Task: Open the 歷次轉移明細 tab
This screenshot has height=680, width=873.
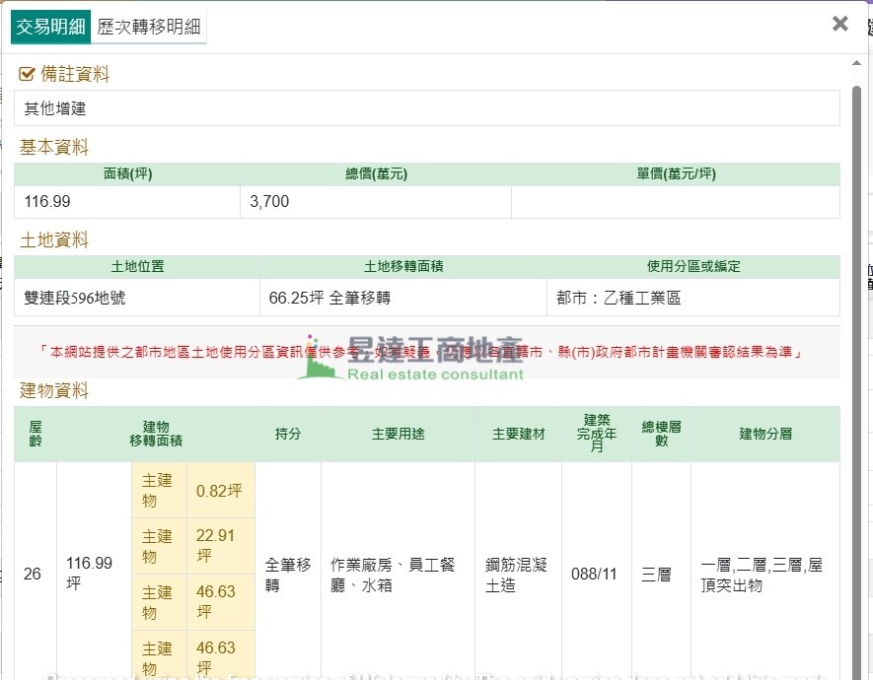Action: tap(150, 27)
